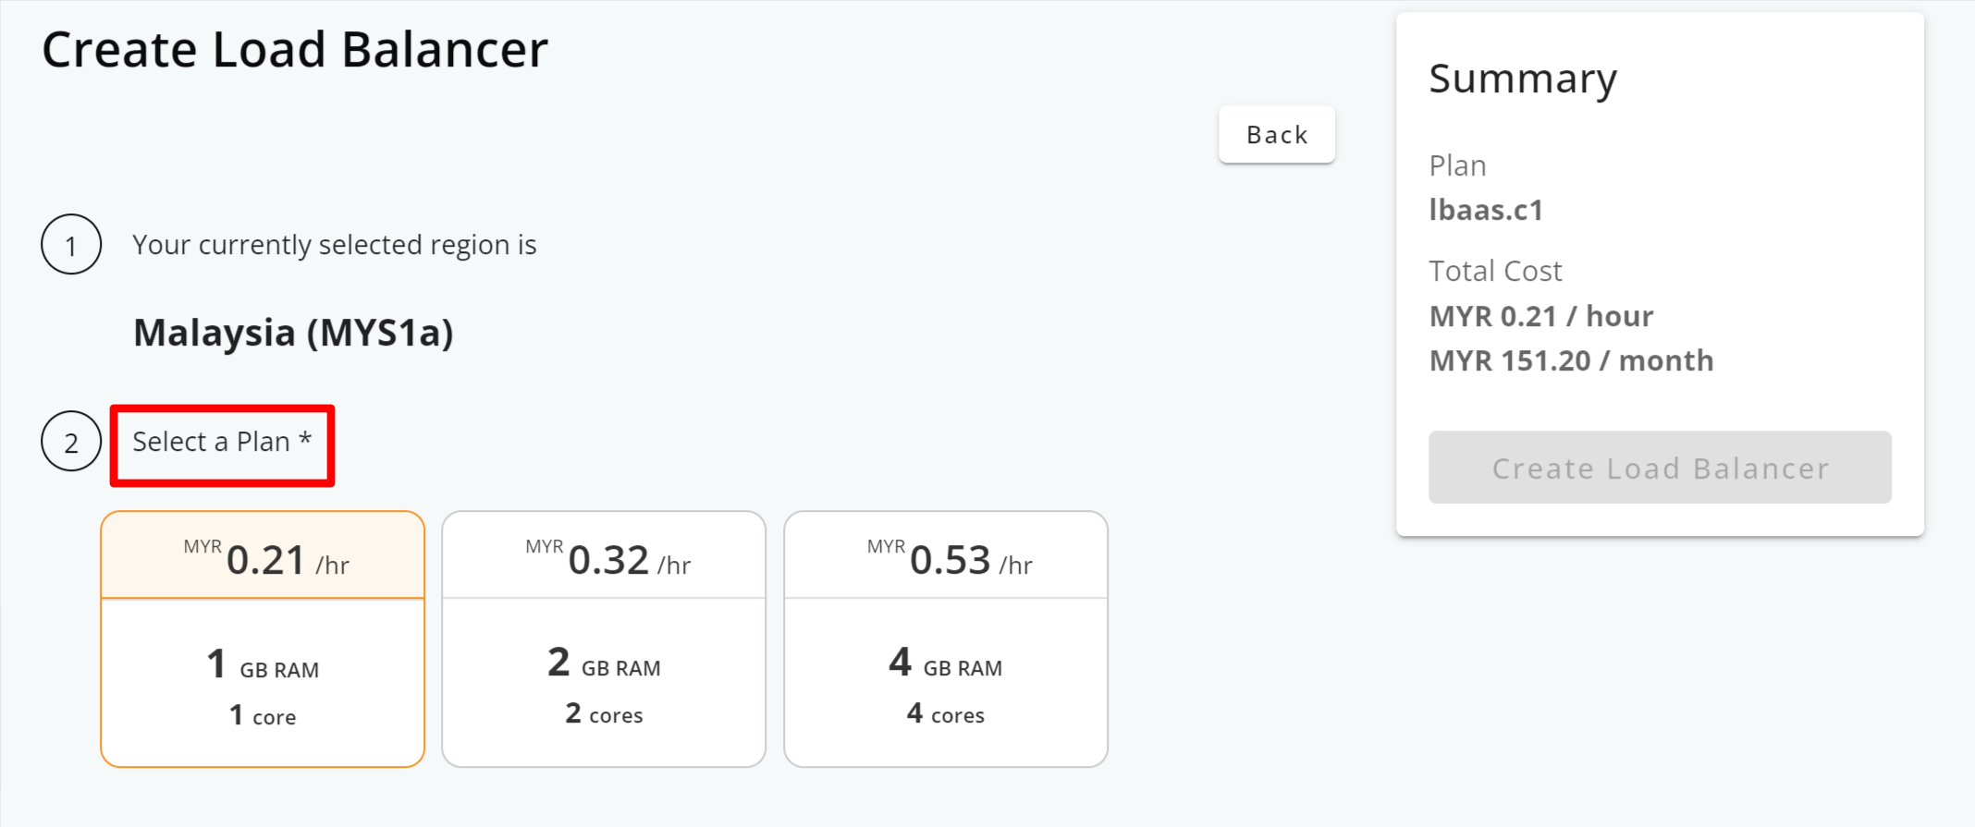Click the step 1 circle icon
This screenshot has width=1975, height=827.
[x=71, y=245]
